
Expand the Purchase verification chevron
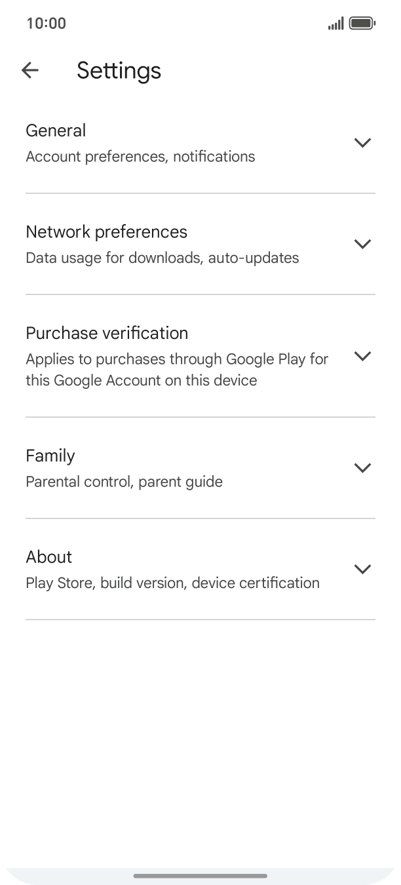[x=362, y=356]
